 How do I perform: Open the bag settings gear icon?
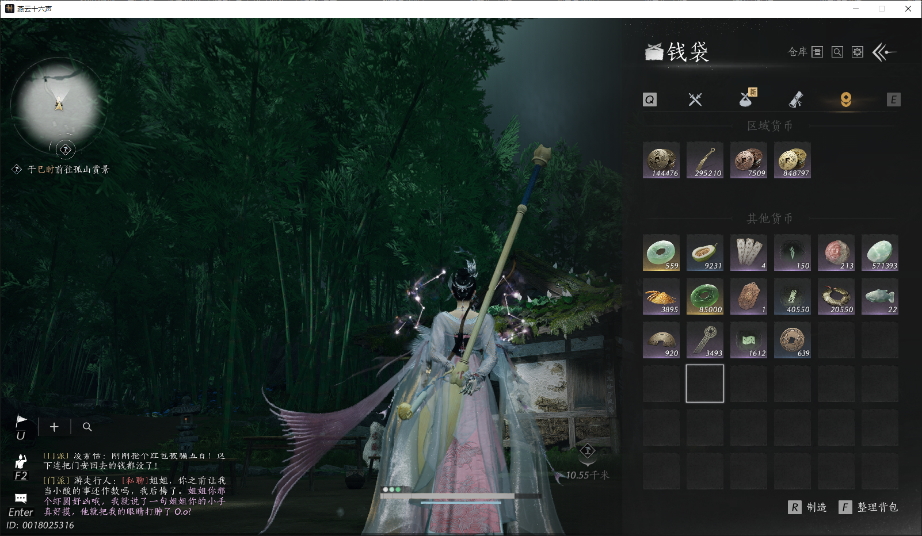tap(858, 52)
